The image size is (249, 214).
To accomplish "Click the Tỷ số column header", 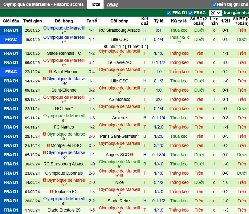I will [x=92, y=21].
